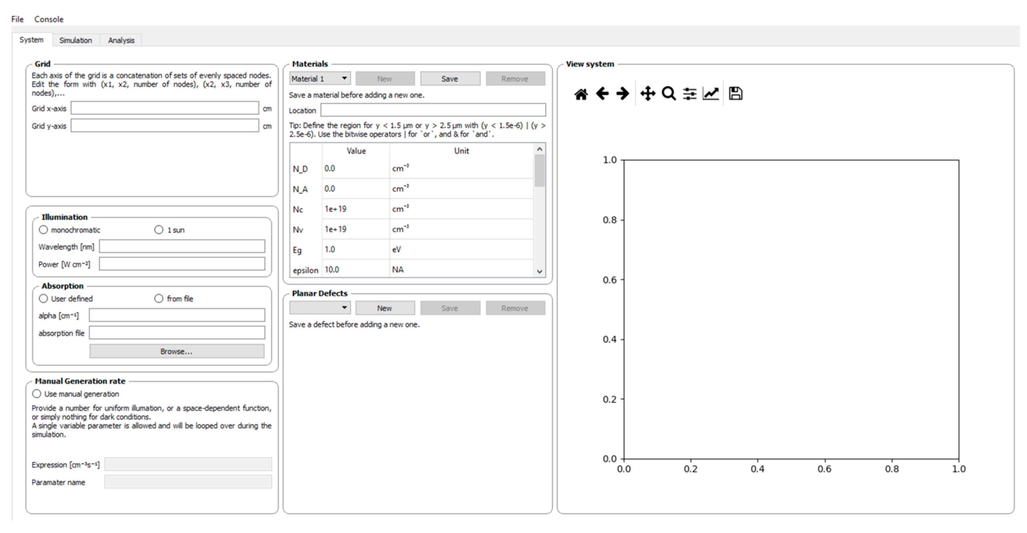Select the 1 sun radio button
The image size is (1027, 533).
(x=159, y=230)
